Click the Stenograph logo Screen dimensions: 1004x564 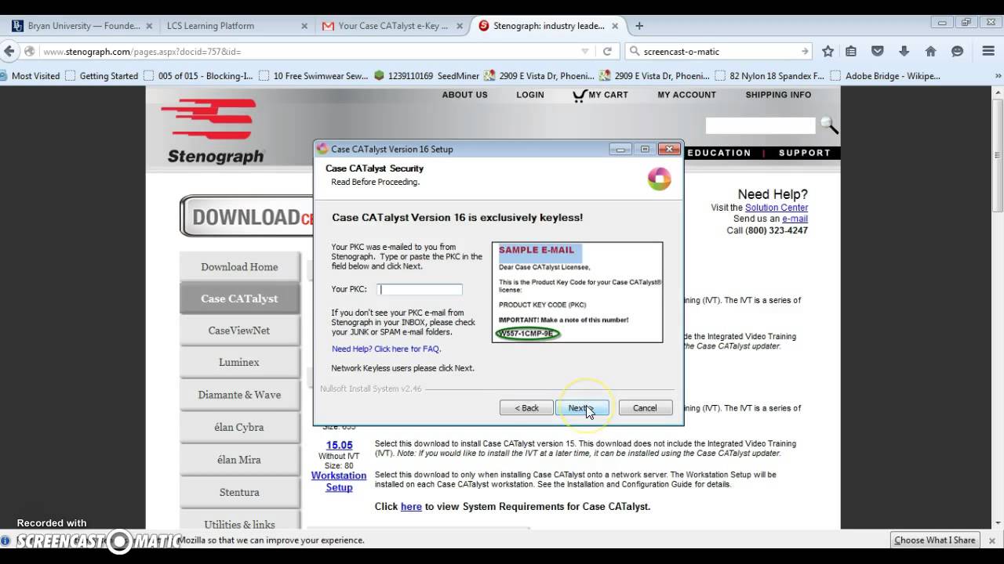213,131
